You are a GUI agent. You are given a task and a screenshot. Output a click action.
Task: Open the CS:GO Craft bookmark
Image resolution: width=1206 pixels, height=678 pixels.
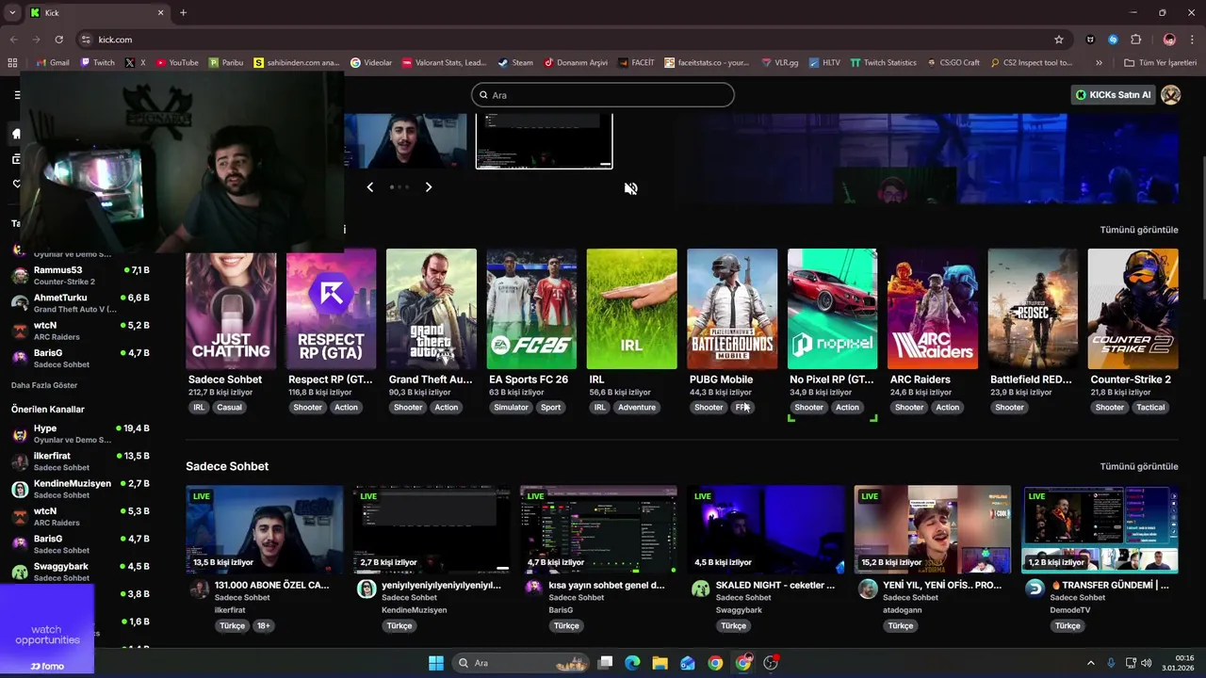(x=953, y=63)
